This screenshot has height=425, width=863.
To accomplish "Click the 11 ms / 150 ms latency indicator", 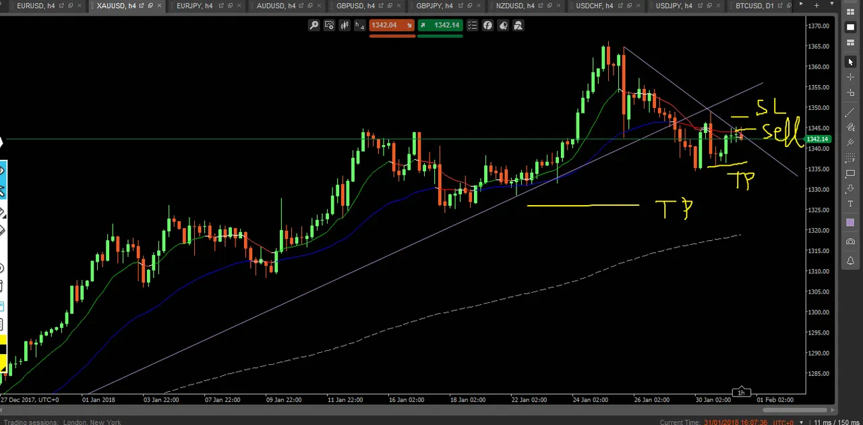I will tap(835, 422).
